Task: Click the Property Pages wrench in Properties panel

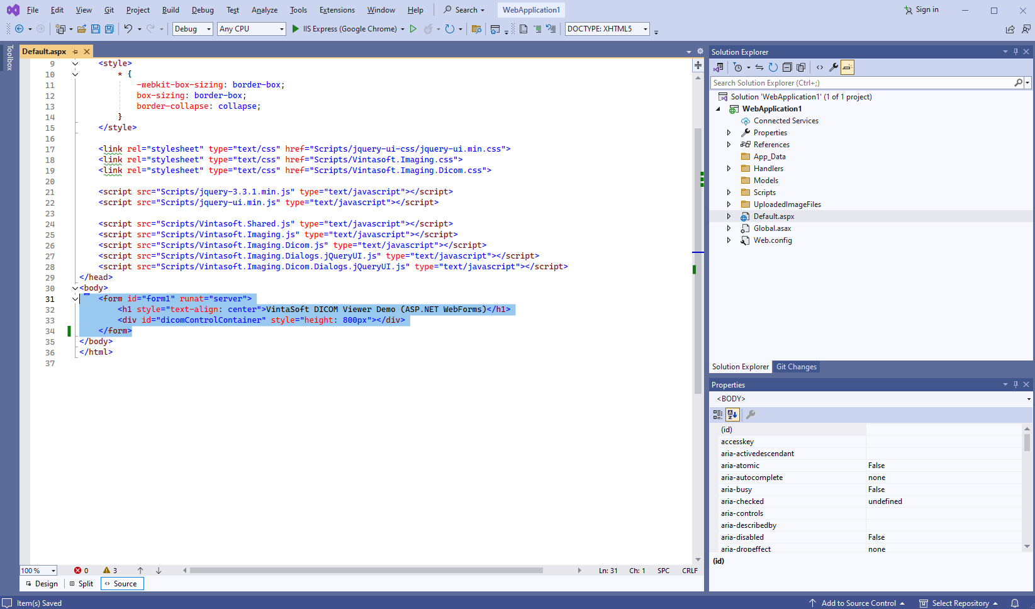Action: pyautogui.click(x=750, y=415)
